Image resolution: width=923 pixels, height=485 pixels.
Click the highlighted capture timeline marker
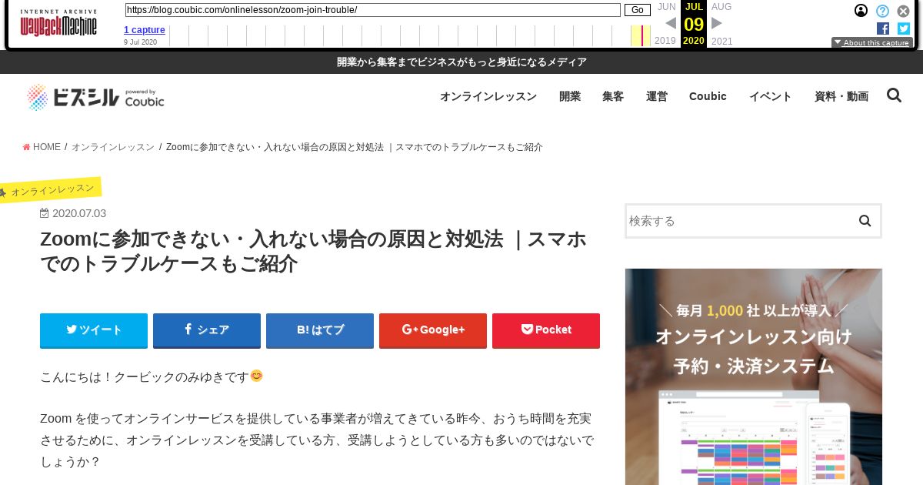[x=641, y=35]
